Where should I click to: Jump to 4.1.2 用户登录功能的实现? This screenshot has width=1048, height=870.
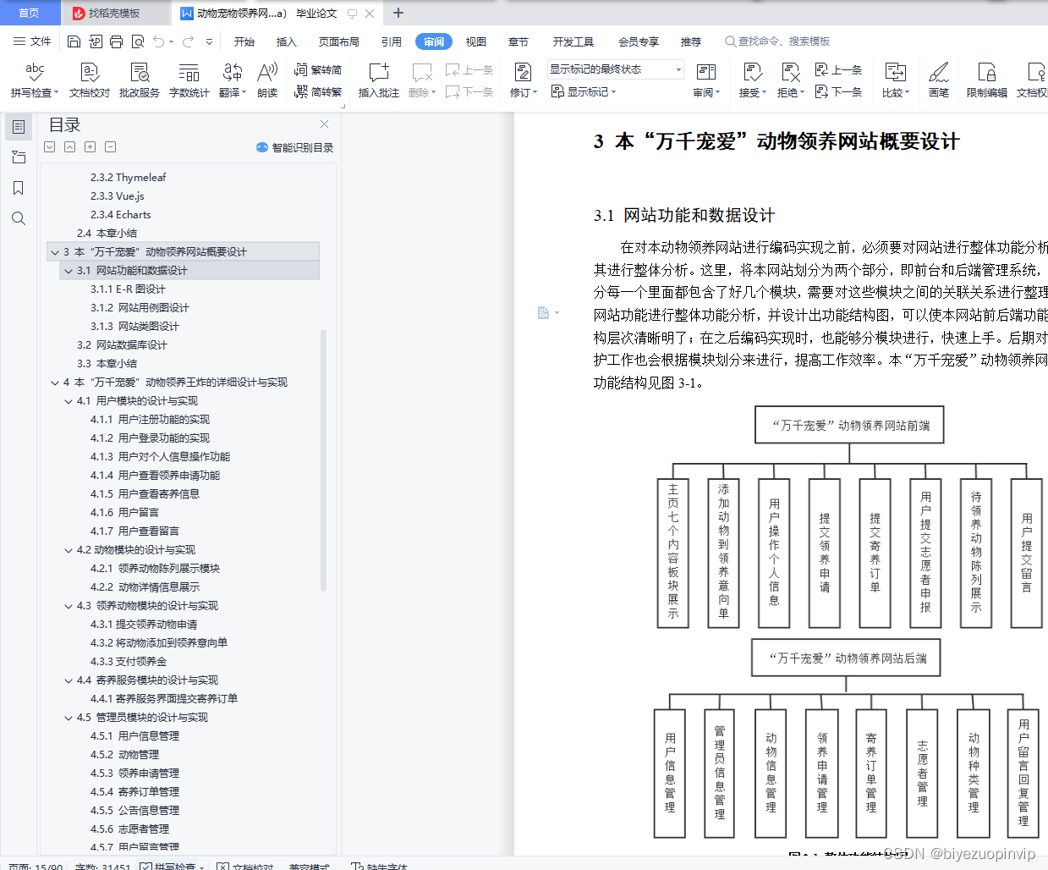coord(150,438)
